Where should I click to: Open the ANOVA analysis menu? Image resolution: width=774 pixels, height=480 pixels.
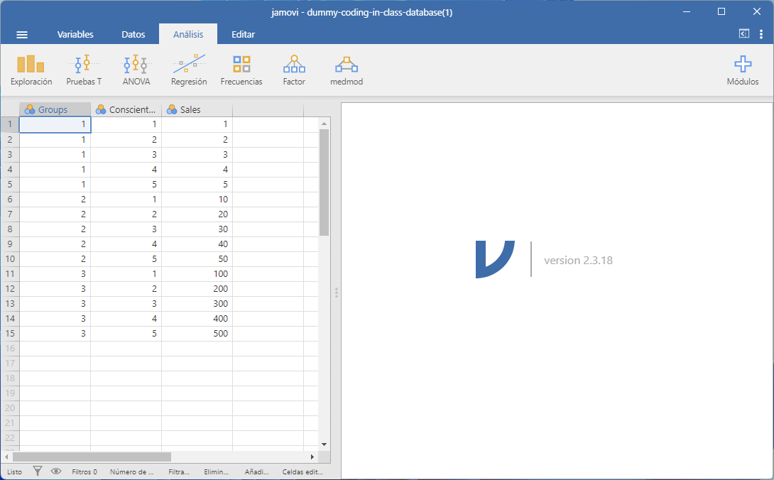tap(136, 70)
